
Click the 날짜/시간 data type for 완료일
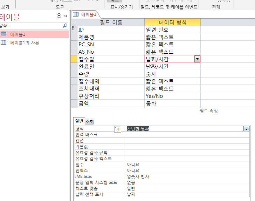(x=173, y=66)
